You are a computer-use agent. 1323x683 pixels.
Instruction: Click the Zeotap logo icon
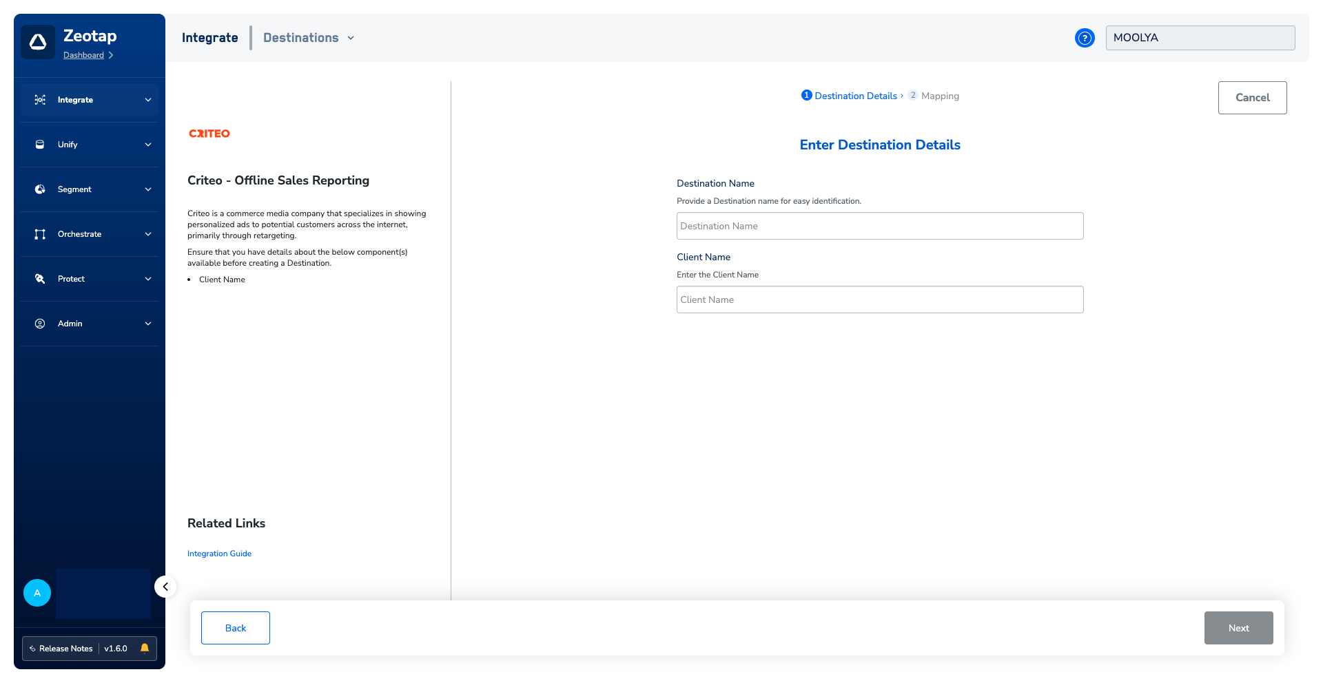pyautogui.click(x=38, y=42)
